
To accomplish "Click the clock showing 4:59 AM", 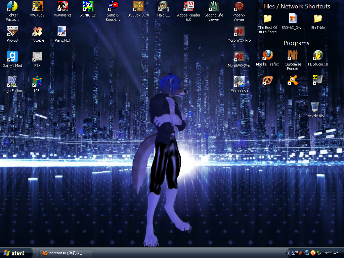I will pyautogui.click(x=332, y=253).
